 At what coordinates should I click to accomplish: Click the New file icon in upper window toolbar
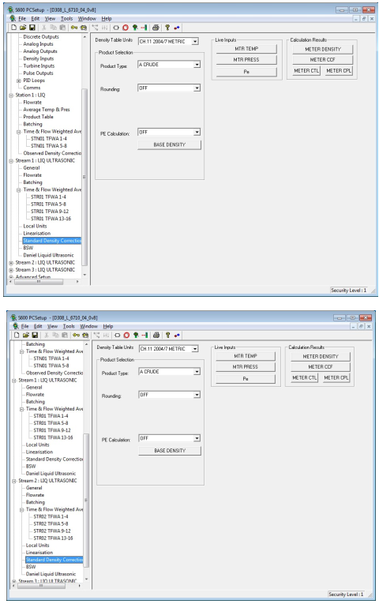pos(14,28)
